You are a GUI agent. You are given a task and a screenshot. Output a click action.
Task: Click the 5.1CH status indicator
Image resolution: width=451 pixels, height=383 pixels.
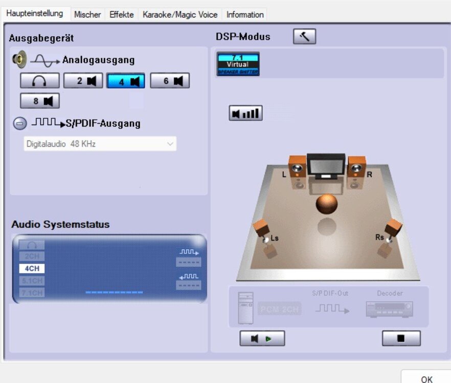pos(32,281)
